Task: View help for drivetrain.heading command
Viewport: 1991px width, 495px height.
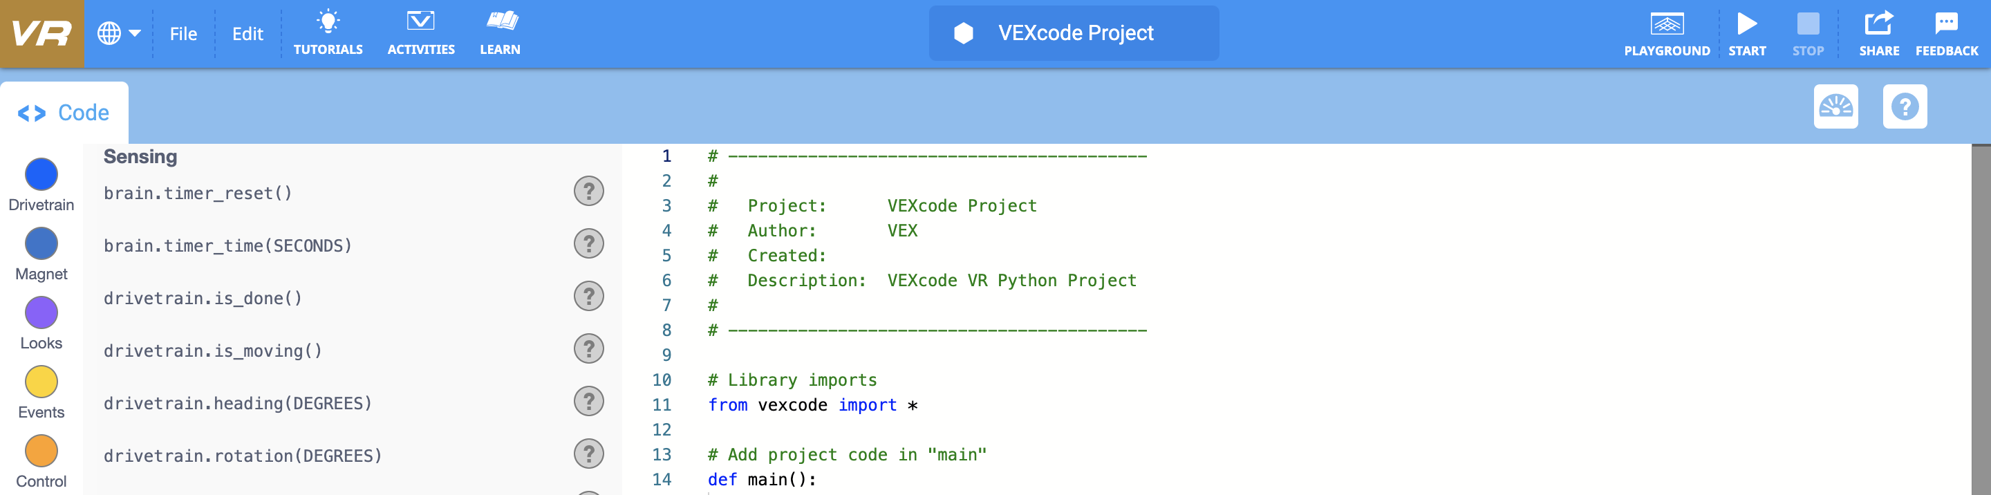Action: 589,402
